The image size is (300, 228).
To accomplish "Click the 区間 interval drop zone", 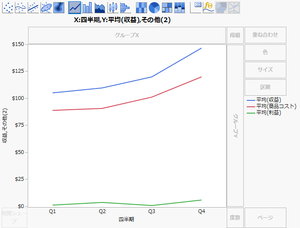I will tap(265, 87).
